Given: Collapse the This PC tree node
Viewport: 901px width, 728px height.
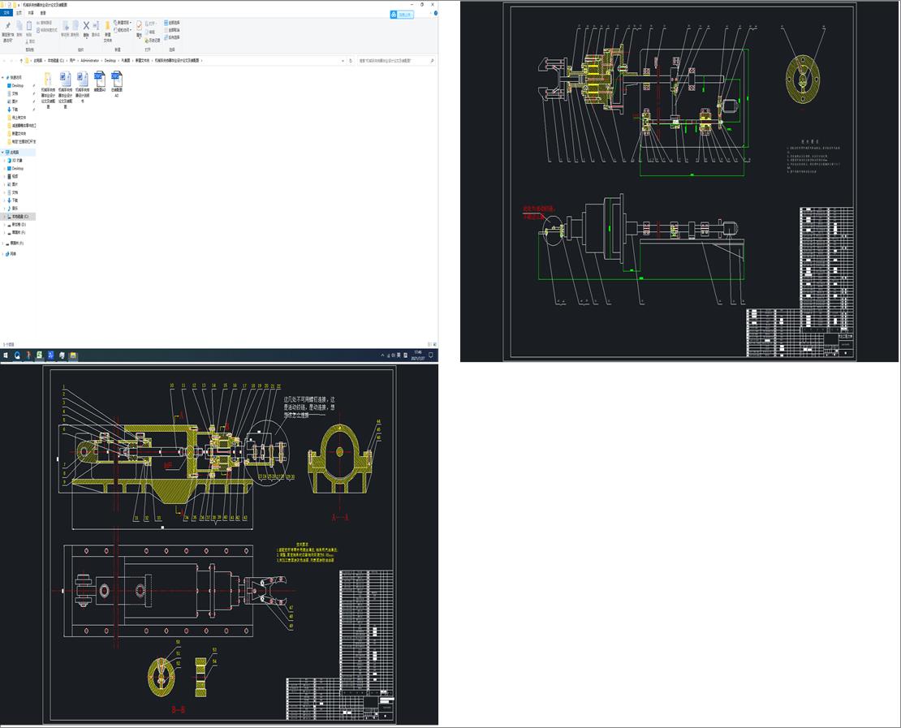Looking at the screenshot, I should (3, 152).
